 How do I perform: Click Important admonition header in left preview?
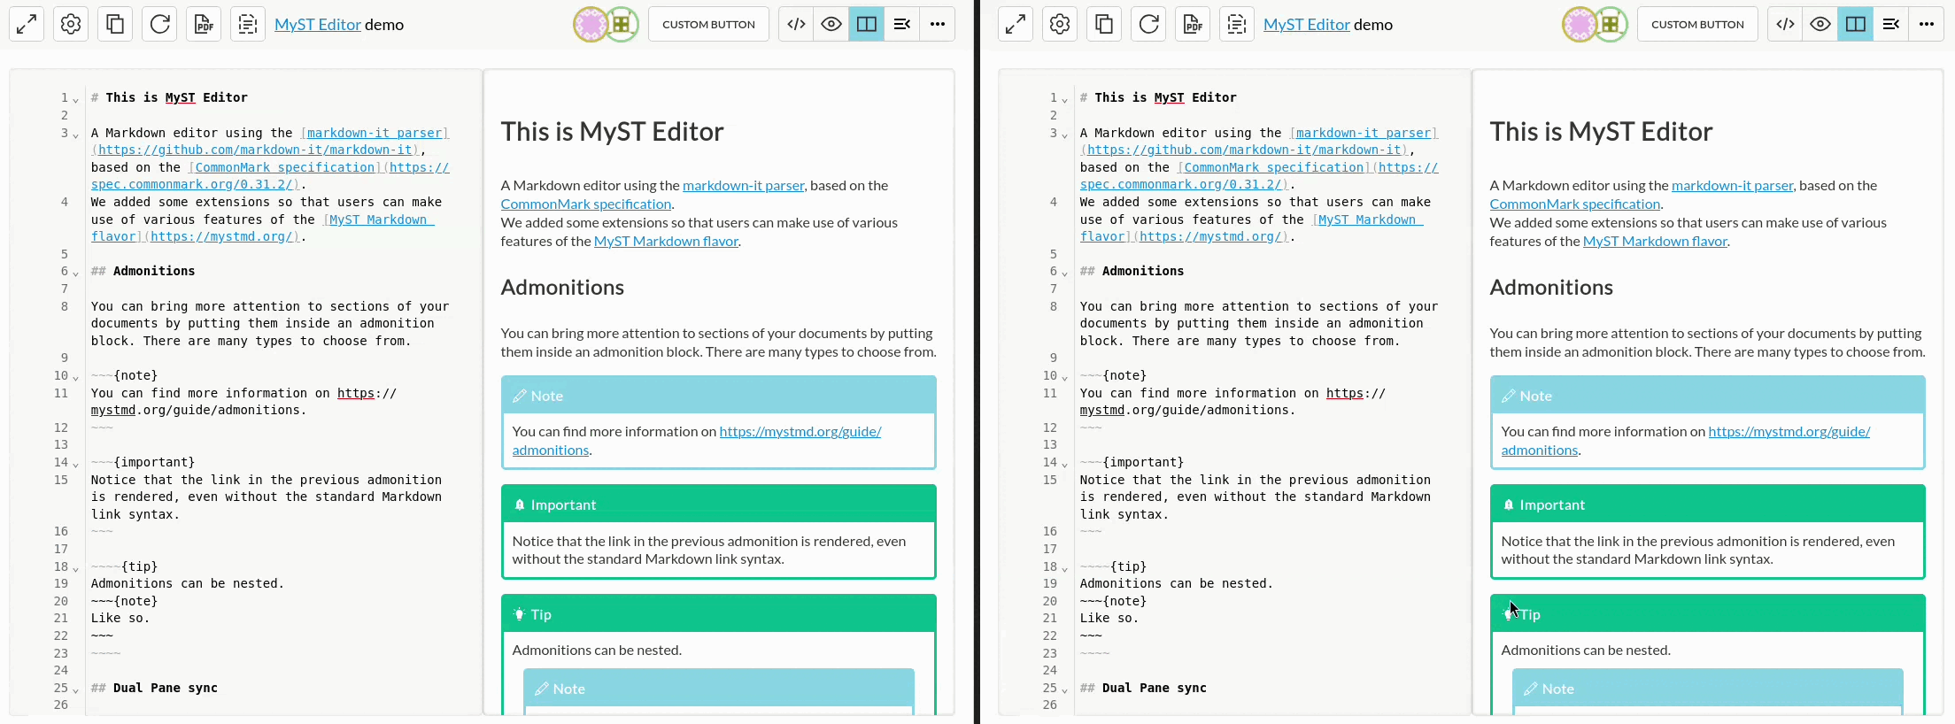[718, 504]
